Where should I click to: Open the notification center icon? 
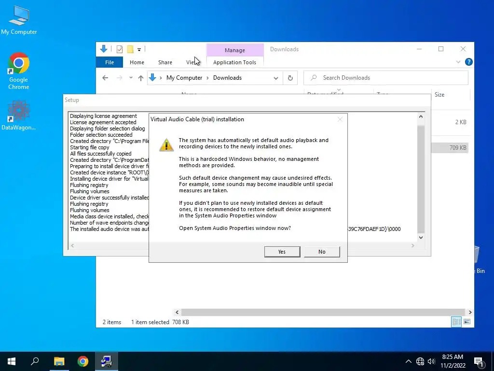479,361
